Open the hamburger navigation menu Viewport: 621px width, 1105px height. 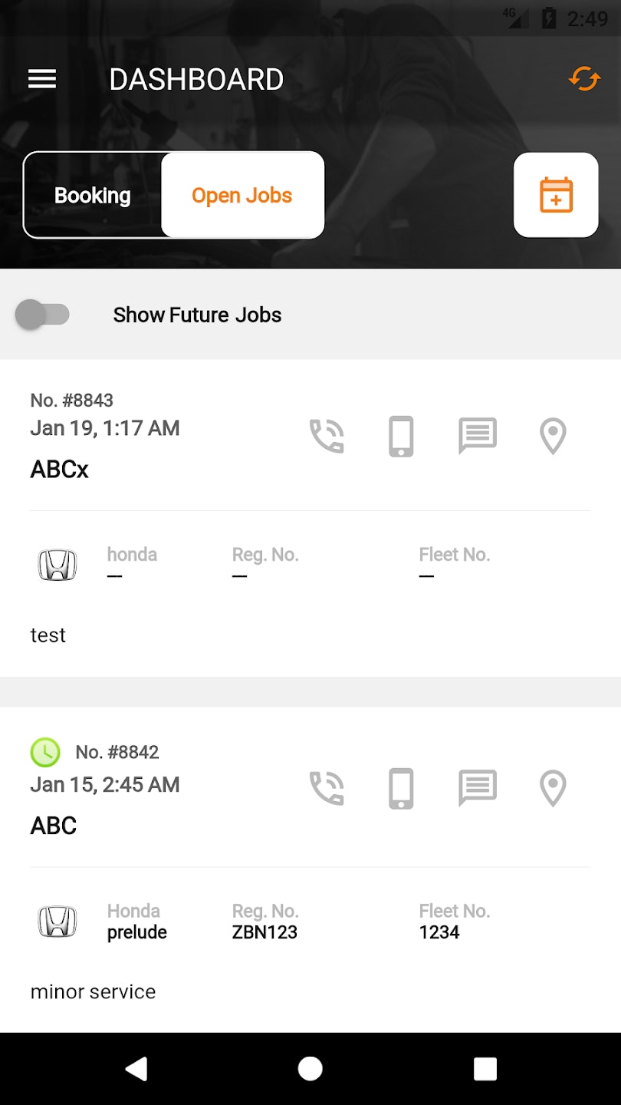click(x=42, y=79)
